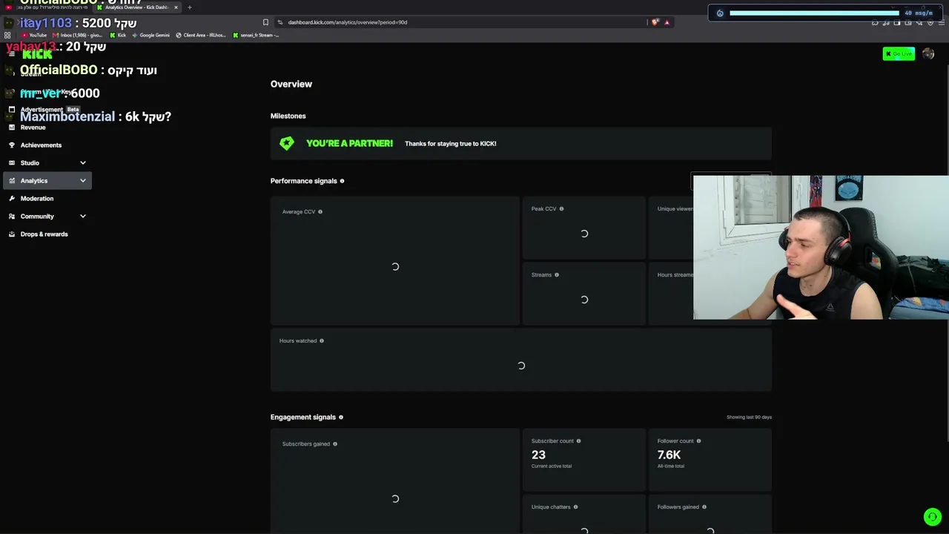949x534 pixels.
Task: Show info for Streams metric
Action: click(x=557, y=275)
